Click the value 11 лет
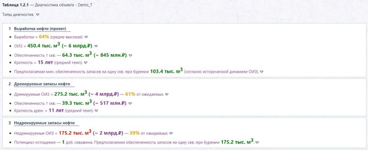The width and height of the screenshot is (368, 150). pos(56,110)
